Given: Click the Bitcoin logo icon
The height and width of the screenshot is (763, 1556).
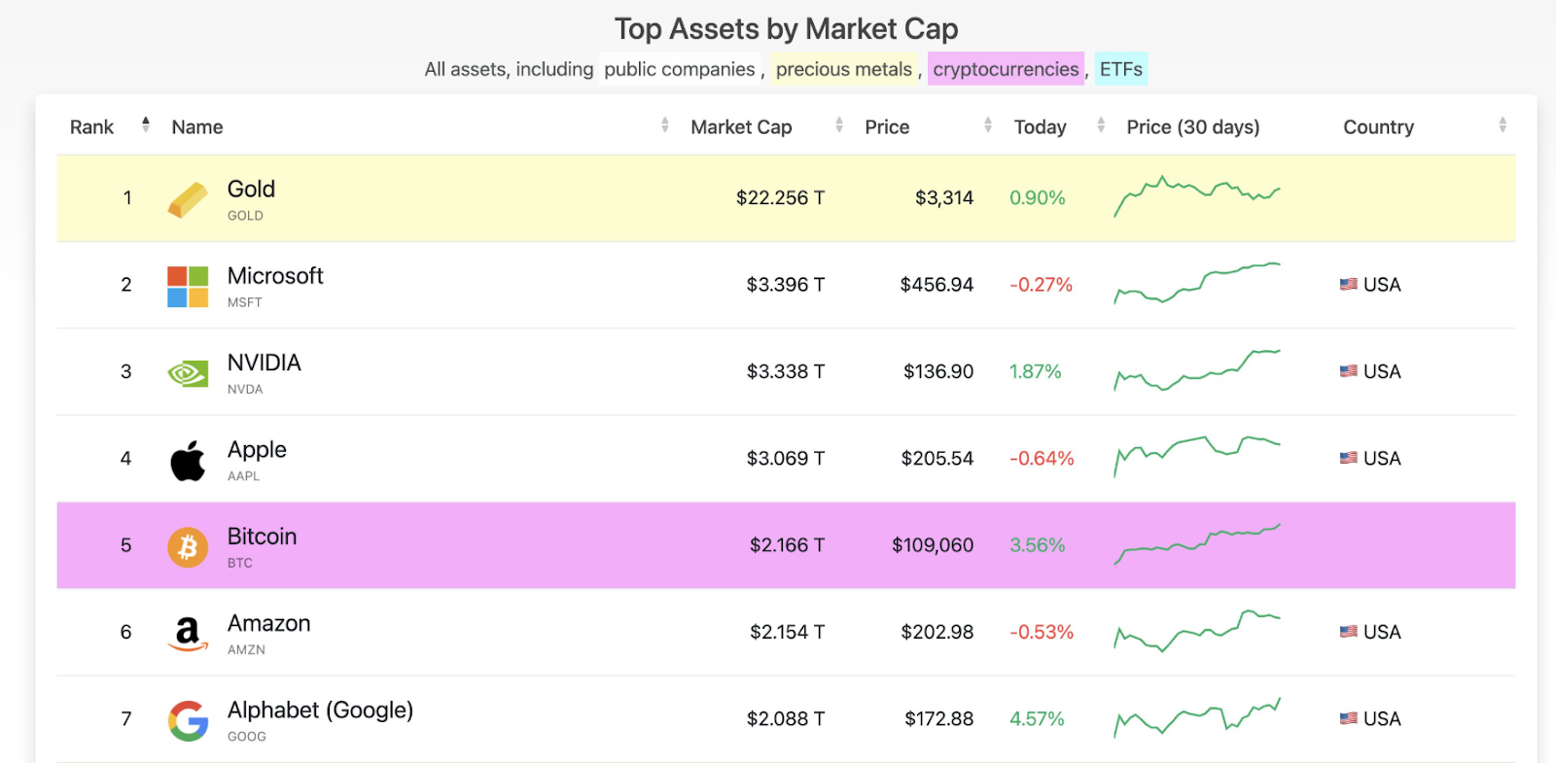Looking at the screenshot, I should 188,547.
